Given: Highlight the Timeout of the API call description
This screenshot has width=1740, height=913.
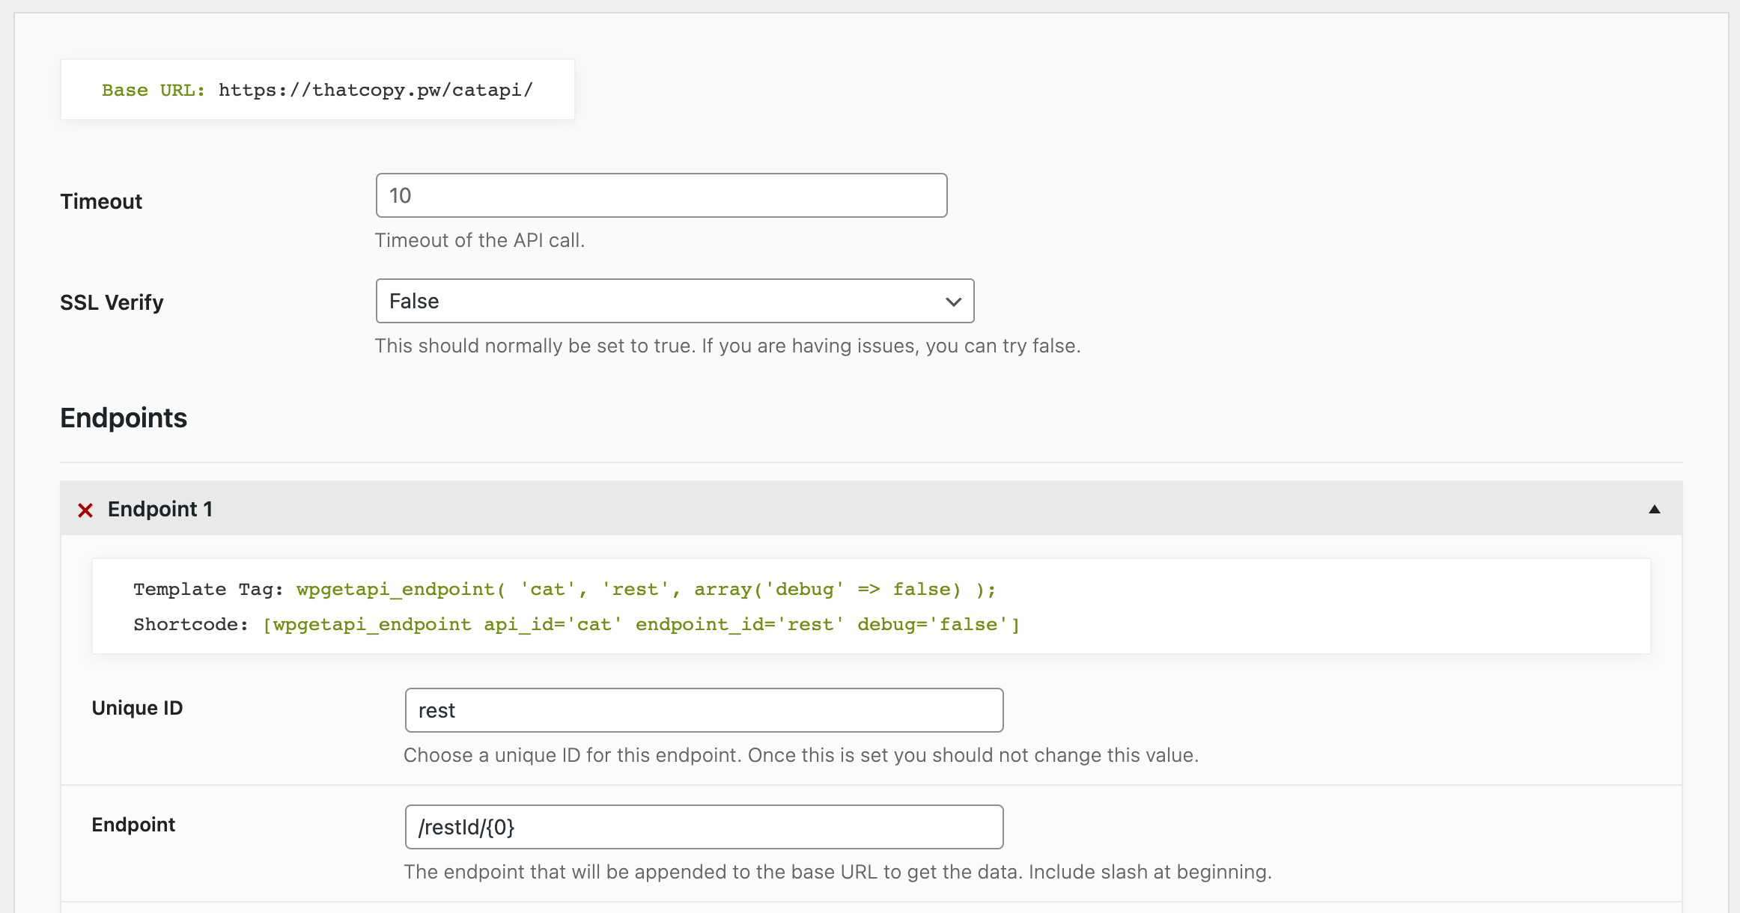Looking at the screenshot, I should pyautogui.click(x=480, y=240).
